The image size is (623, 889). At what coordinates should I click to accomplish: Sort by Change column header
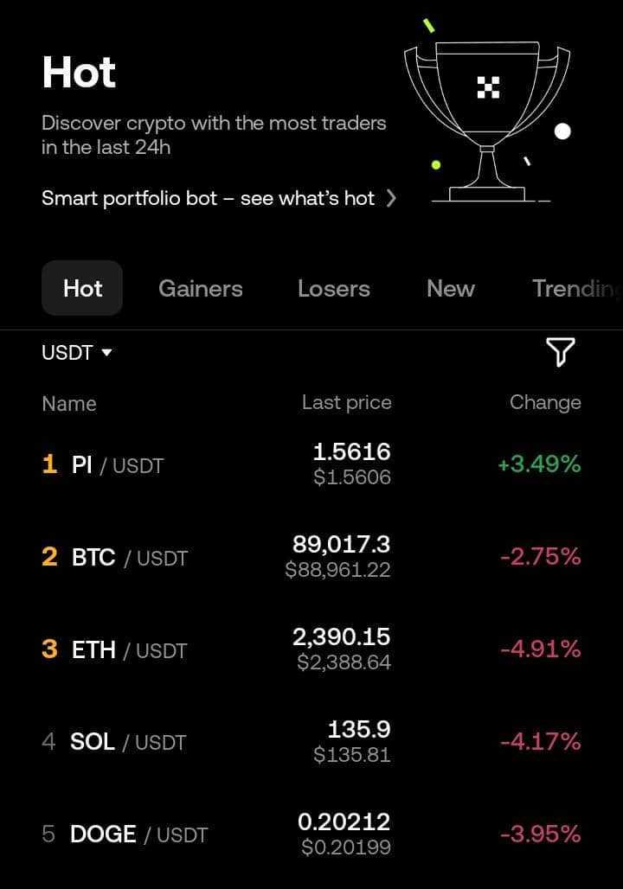coord(545,402)
